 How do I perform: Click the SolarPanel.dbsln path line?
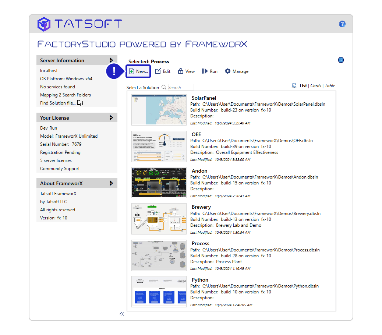pos(258,104)
